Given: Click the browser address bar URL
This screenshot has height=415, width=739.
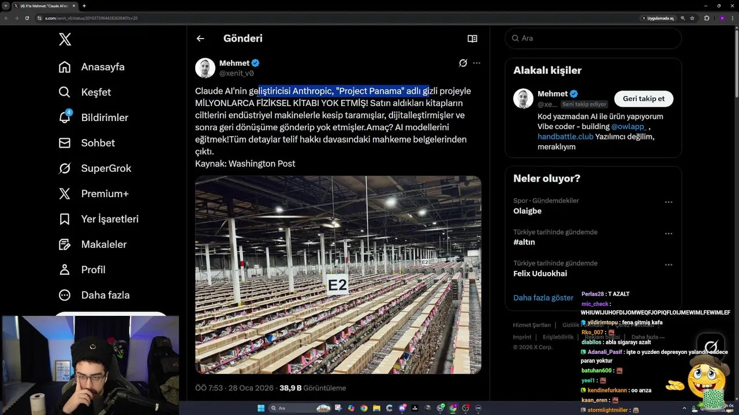Looking at the screenshot, I should tap(91, 18).
